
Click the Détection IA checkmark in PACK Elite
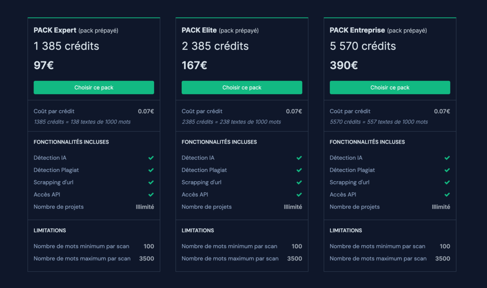pyautogui.click(x=299, y=158)
